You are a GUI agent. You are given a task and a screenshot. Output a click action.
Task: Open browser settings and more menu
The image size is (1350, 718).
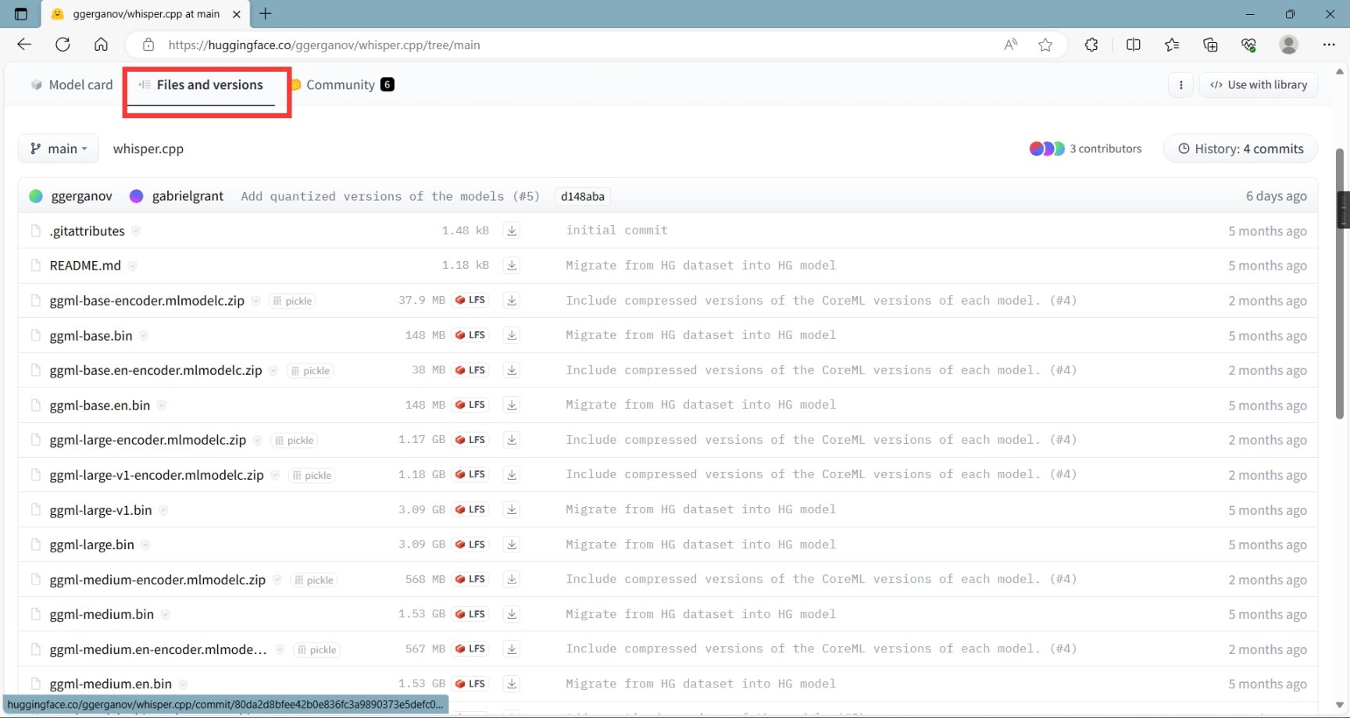(1329, 45)
